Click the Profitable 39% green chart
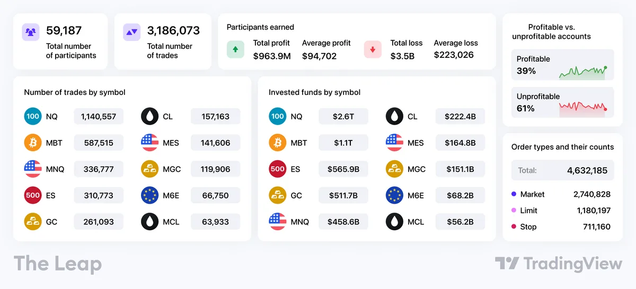The width and height of the screenshot is (636, 289). (x=582, y=73)
